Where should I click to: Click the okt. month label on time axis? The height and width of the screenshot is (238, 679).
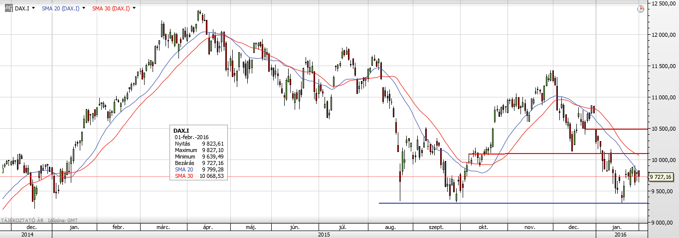483,227
